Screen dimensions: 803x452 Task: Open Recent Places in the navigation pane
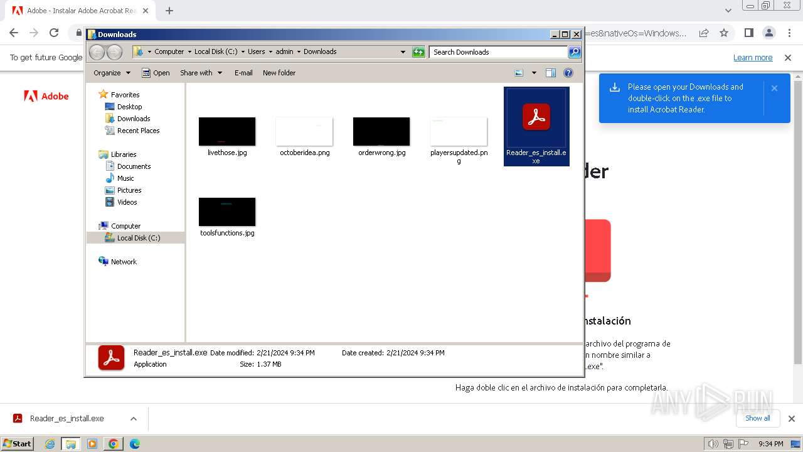click(138, 131)
